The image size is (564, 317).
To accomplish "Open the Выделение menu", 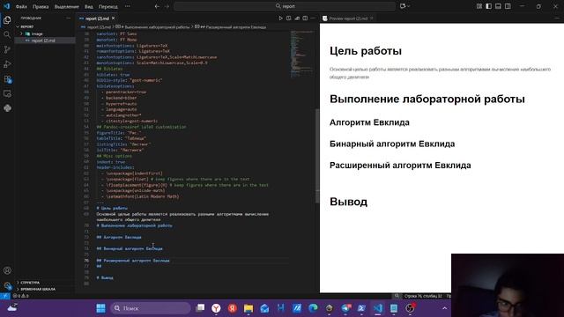I will 67,6.
